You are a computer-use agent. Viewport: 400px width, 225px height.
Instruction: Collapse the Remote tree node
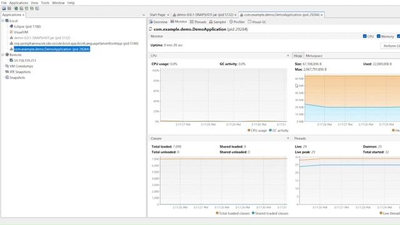pyautogui.click(x=2, y=54)
